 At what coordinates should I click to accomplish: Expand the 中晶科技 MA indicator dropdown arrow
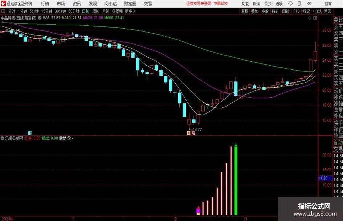[40, 18]
